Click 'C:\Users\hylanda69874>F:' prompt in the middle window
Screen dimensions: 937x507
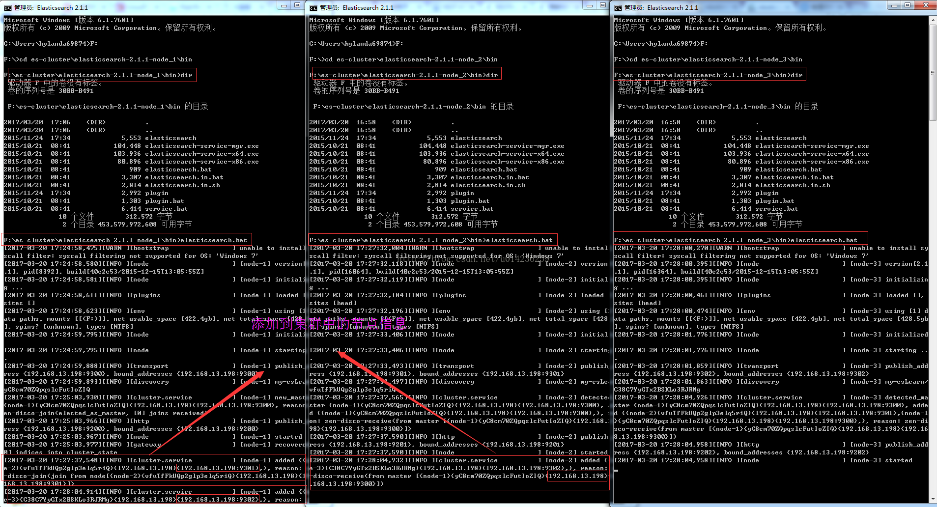pos(356,44)
